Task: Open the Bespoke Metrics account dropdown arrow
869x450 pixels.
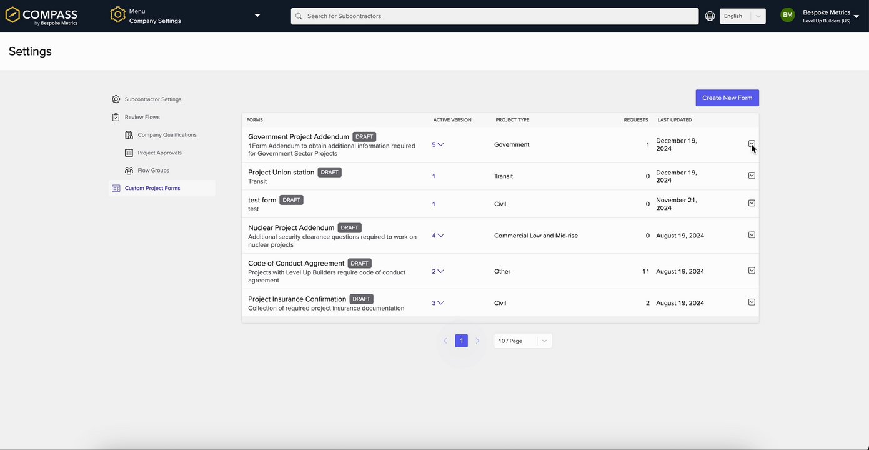Action: (x=856, y=17)
